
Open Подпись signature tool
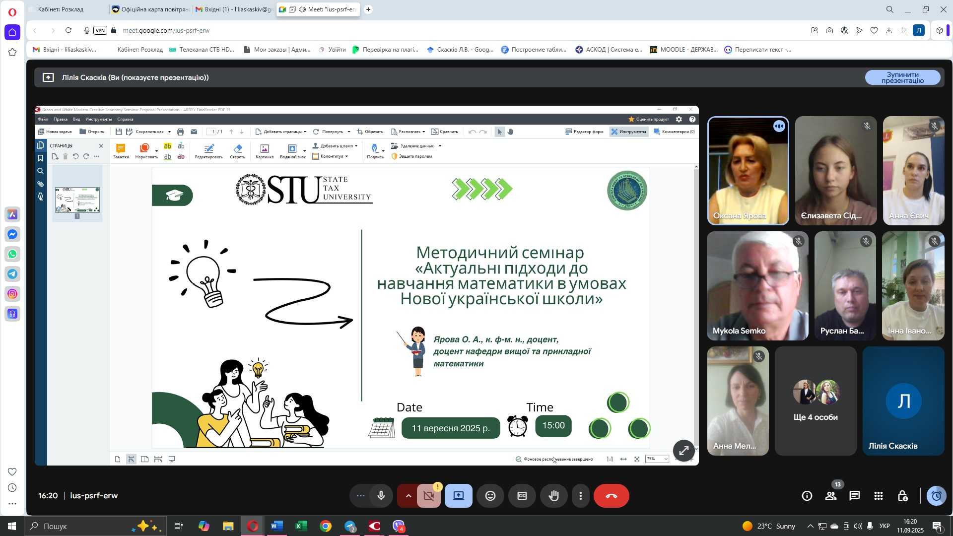[375, 151]
